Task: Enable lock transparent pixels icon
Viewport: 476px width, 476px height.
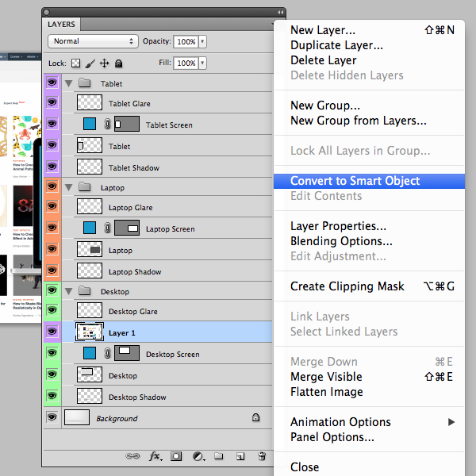Action: pyautogui.click(x=75, y=63)
